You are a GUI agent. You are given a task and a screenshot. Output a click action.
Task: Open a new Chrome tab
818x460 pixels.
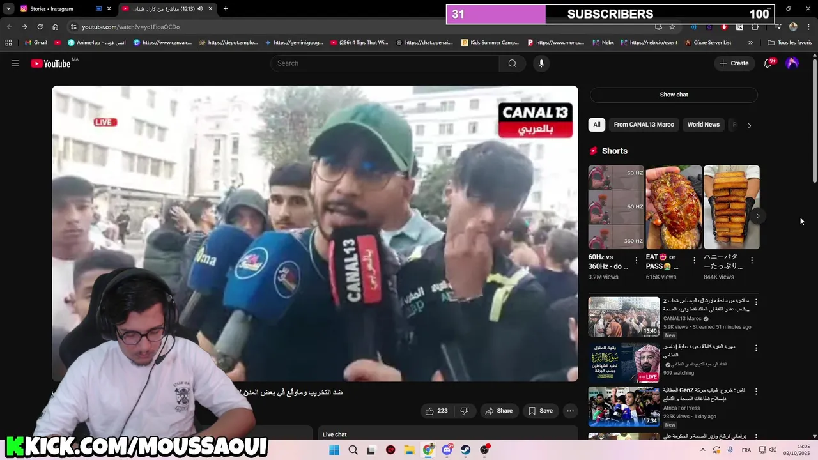coord(226,9)
